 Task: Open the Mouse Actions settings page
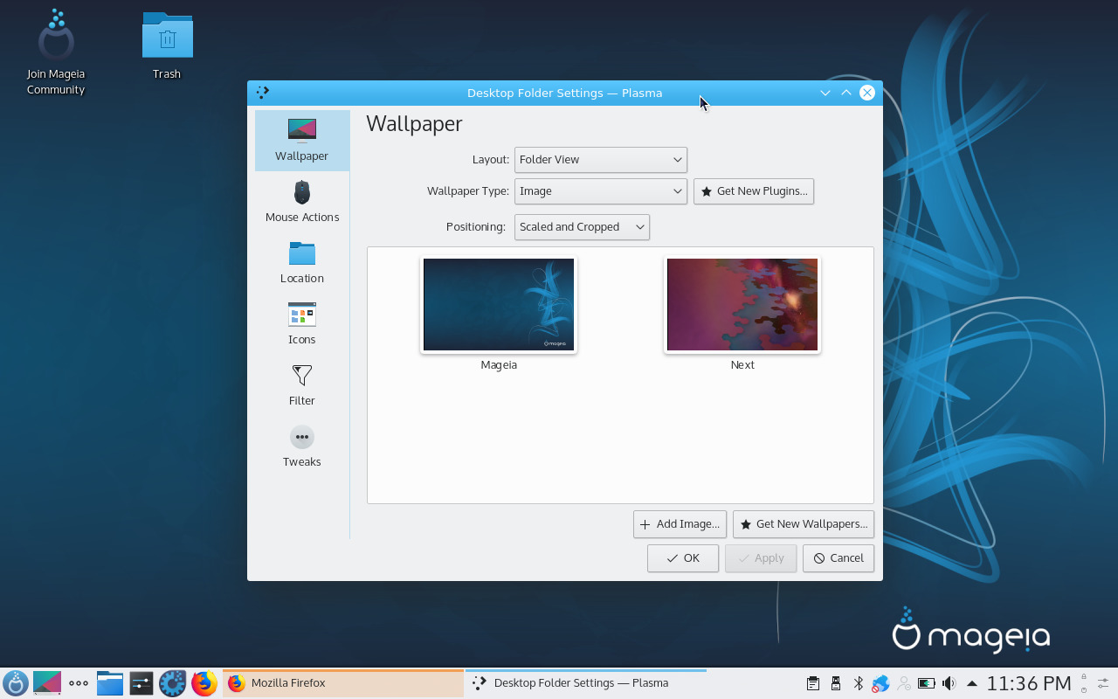(302, 202)
